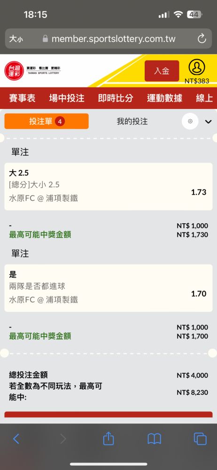217x470 pixels.
Task: Open the 賽事表 menu item
Action: click(22, 98)
